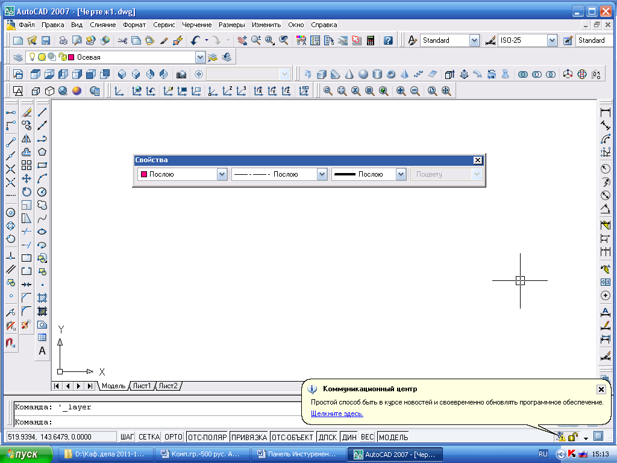
Task: Open the Размеры menu
Action: pos(232,25)
